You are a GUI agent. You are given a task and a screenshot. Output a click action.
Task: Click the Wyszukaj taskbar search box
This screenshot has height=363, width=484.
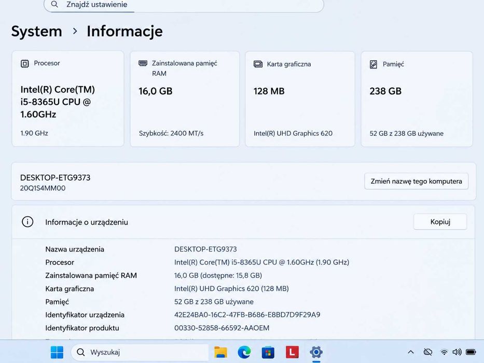point(140,352)
